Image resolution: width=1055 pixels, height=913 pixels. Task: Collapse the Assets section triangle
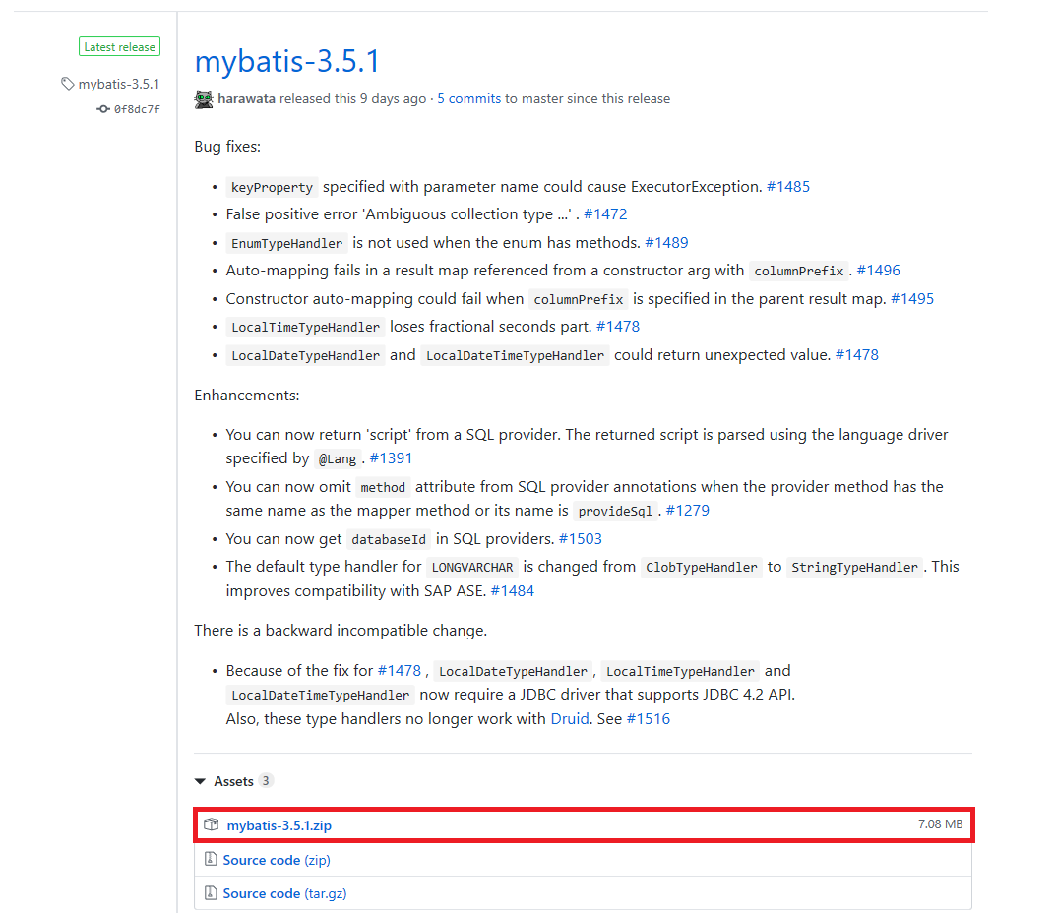coord(200,781)
